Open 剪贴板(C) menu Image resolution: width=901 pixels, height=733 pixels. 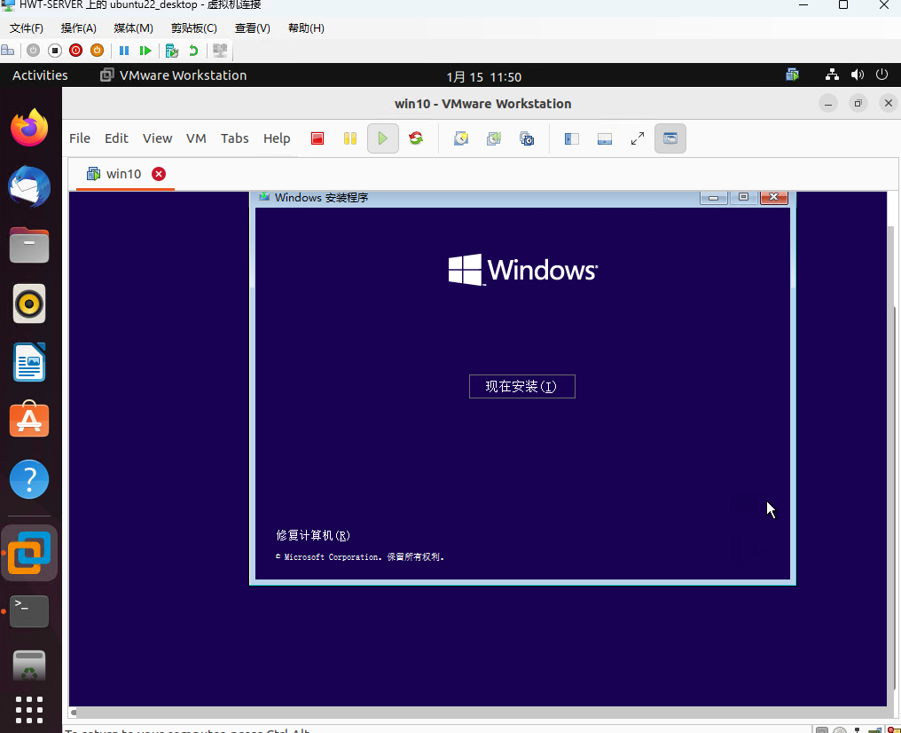click(193, 28)
